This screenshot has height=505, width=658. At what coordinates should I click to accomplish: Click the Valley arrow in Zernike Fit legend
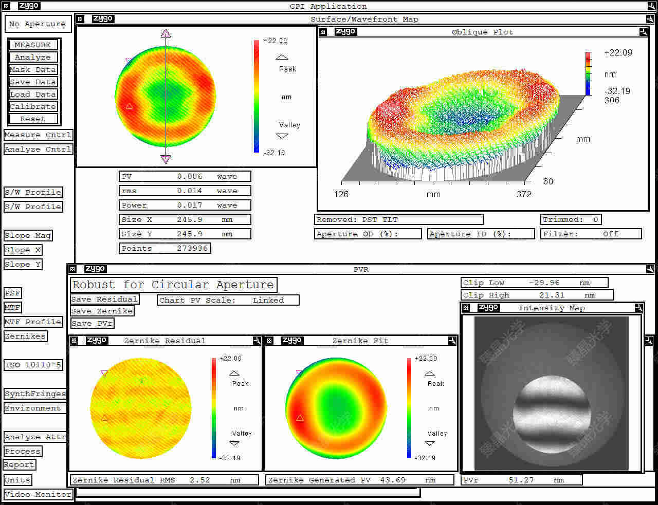click(430, 443)
